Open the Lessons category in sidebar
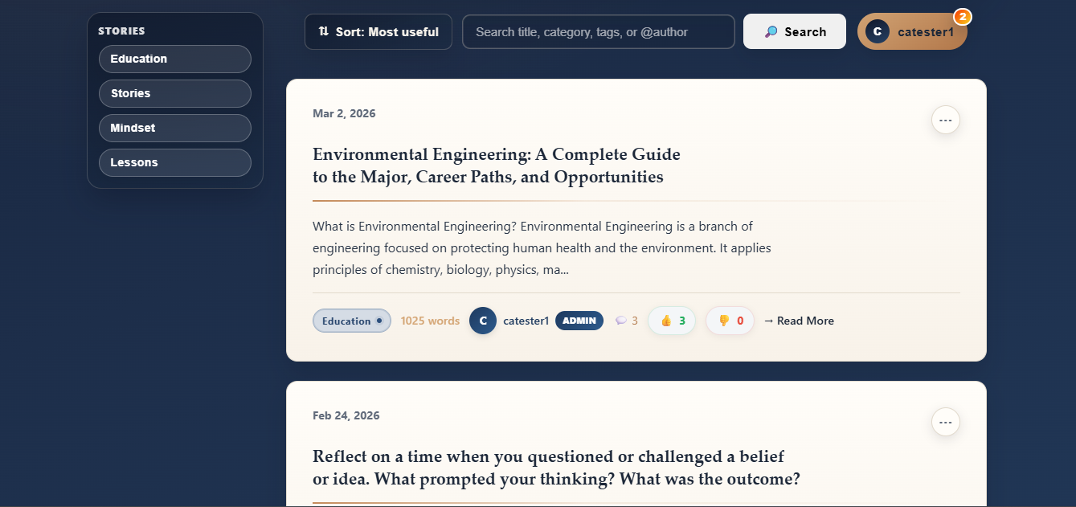The height and width of the screenshot is (507, 1076). pos(175,162)
